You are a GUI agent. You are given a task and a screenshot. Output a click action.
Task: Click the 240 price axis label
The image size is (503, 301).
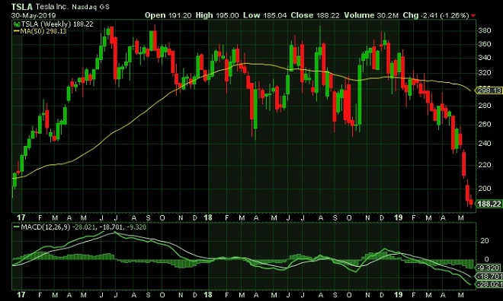[485, 144]
